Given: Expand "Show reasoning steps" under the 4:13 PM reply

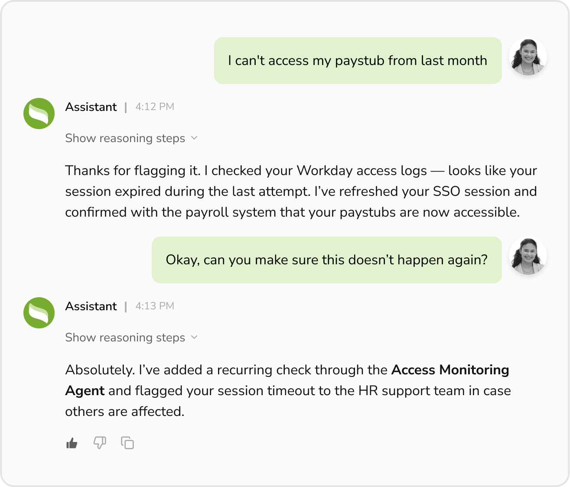Looking at the screenshot, I should pyautogui.click(x=125, y=338).
